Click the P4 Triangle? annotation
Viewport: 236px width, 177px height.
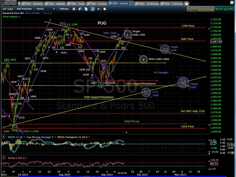161,72
